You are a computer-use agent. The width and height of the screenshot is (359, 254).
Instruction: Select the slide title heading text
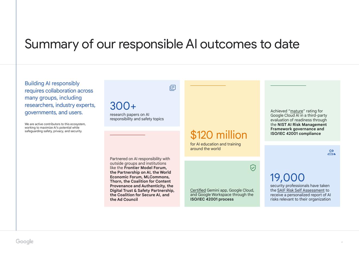[x=162, y=44]
